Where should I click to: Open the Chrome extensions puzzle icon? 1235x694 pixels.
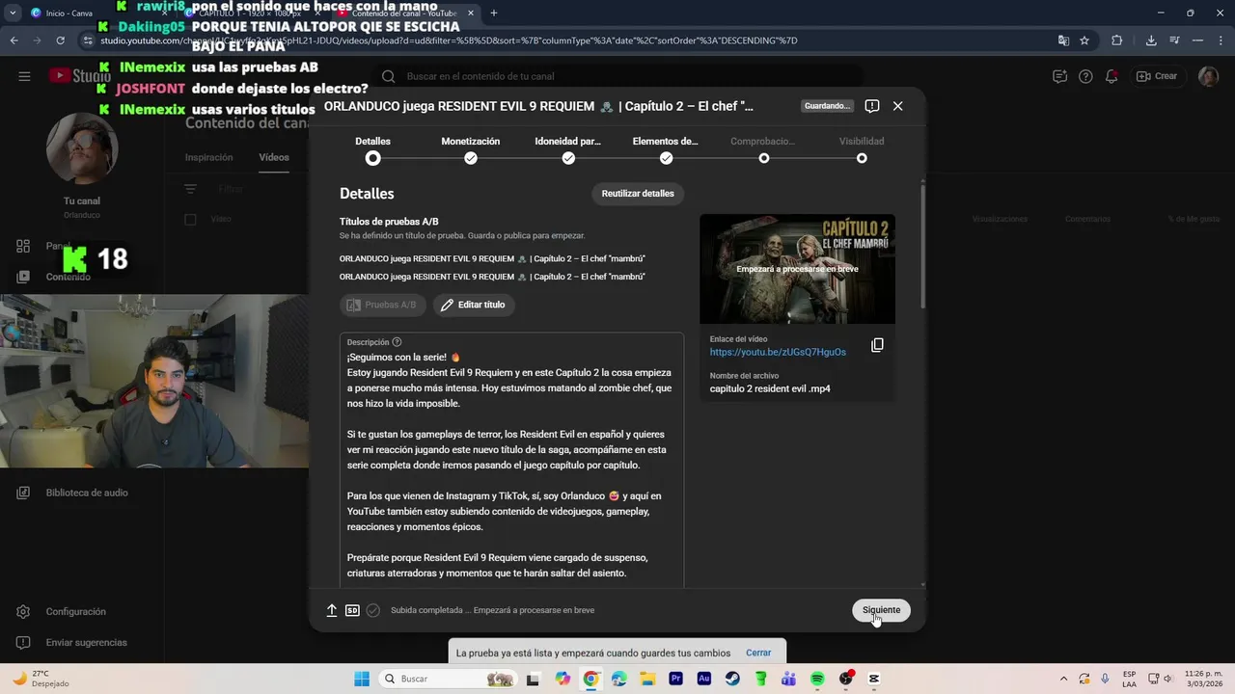(x=1117, y=40)
